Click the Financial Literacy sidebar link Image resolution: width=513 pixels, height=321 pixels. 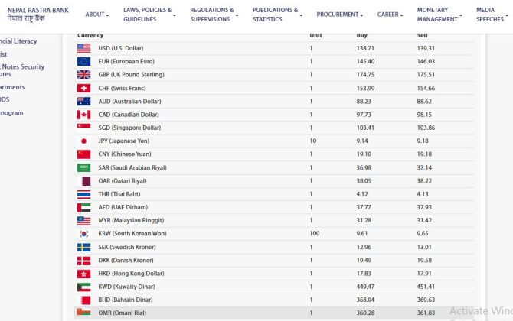pos(18,41)
